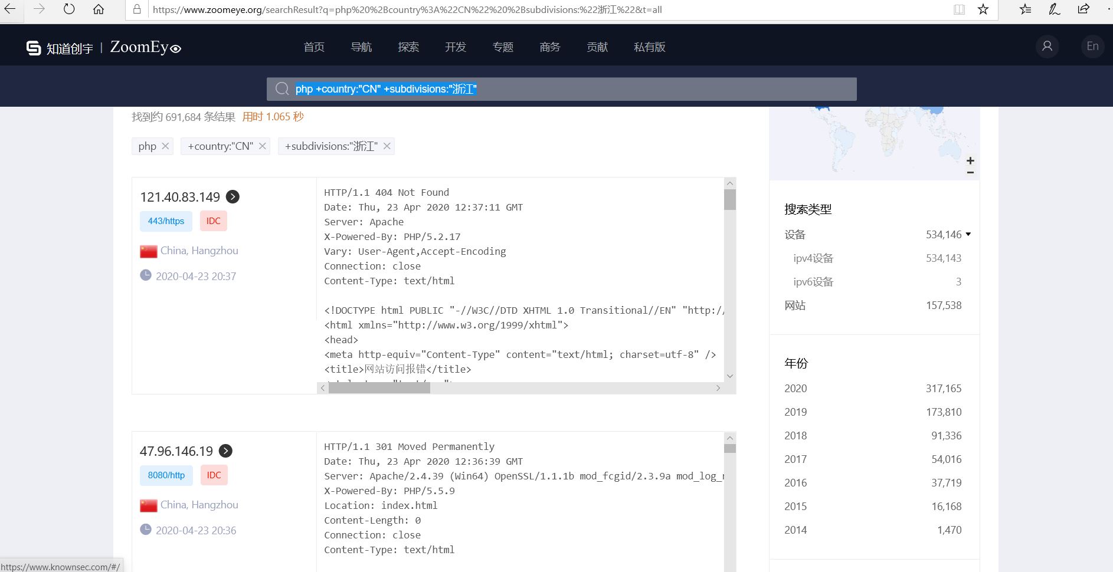Open details arrow for 121.40.83.149
Viewport: 1113px width, 572px height.
click(233, 197)
